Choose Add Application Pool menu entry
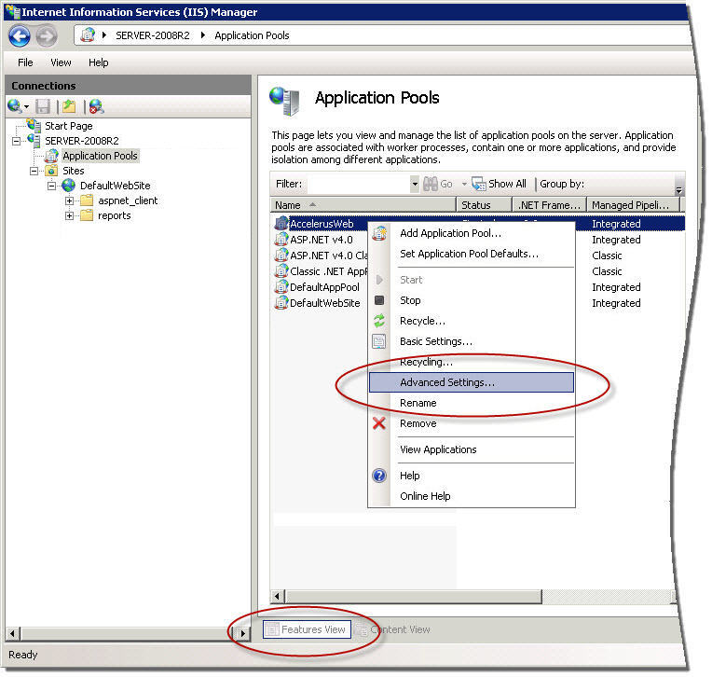This screenshot has width=712, height=677. (471, 233)
